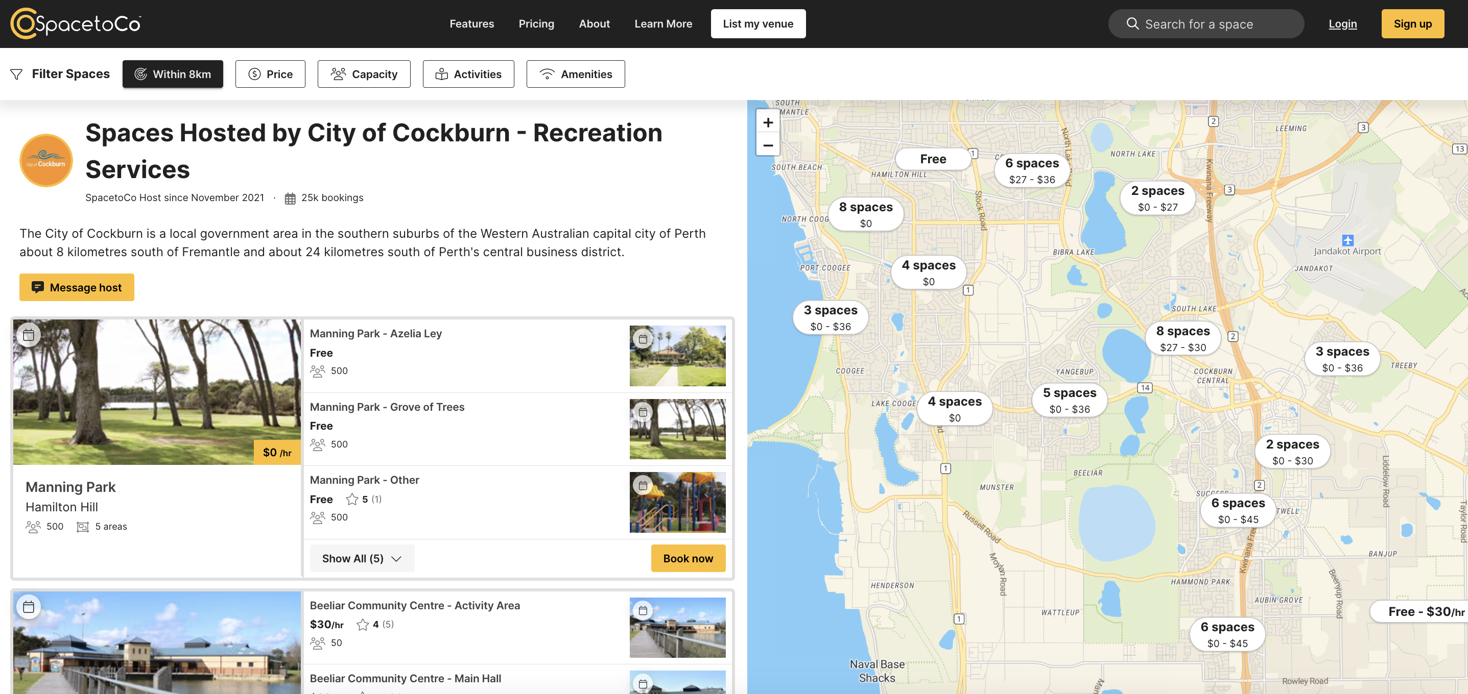The width and height of the screenshot is (1468, 694).
Task: Click calendar icon on Grove of Trees thumbnail
Action: tap(643, 412)
